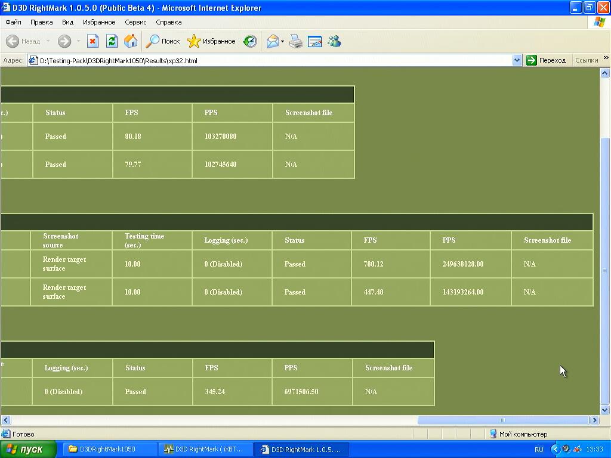Expand hidden tray icons arrow

555,450
